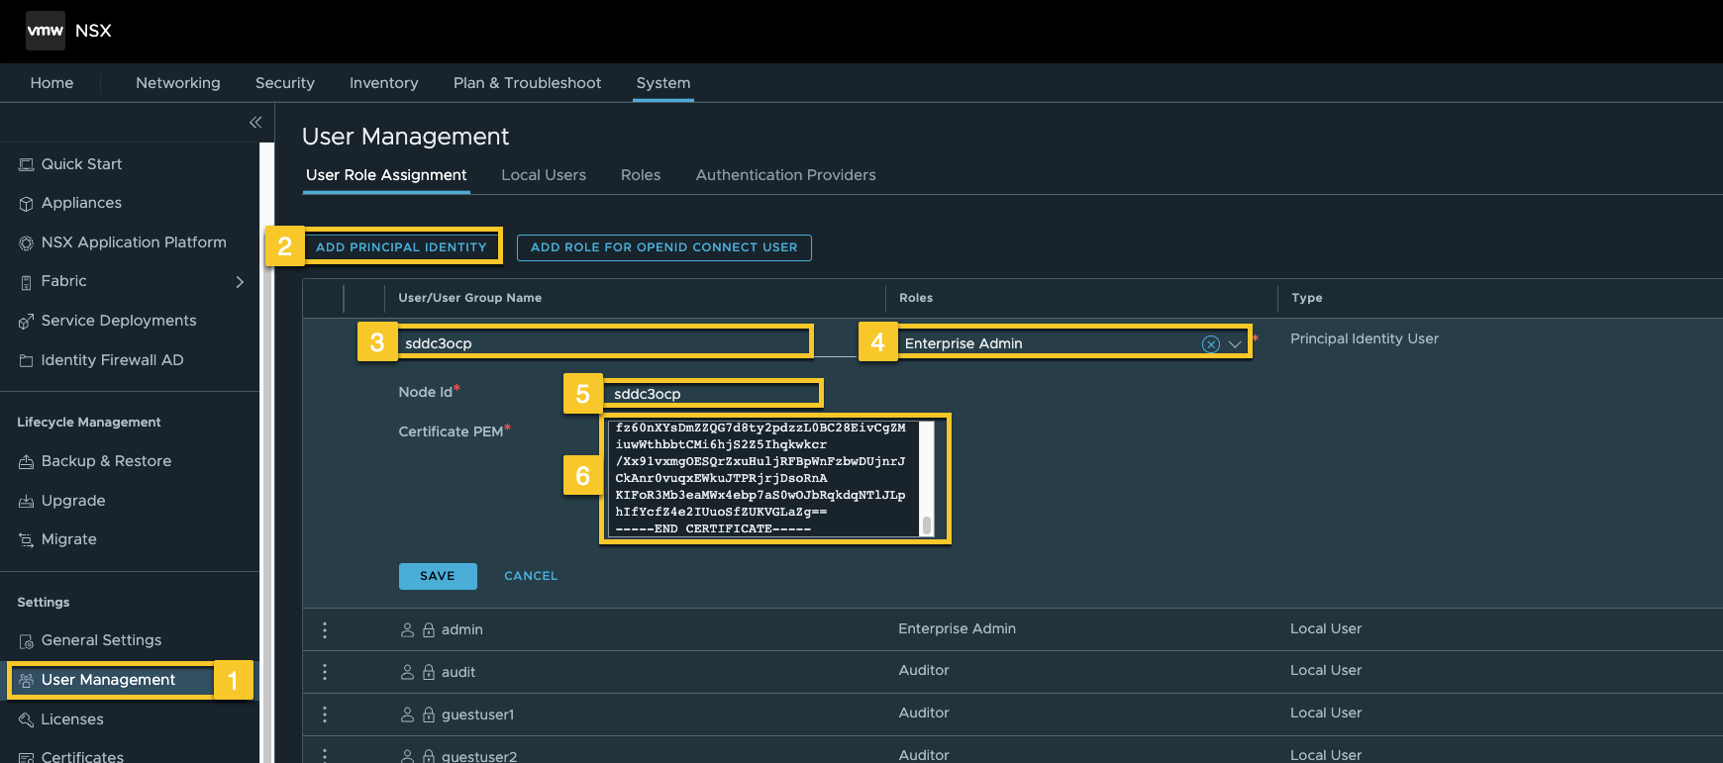Switch to the Networking tab
Viewport: 1723px width, 763px height.
178,83
